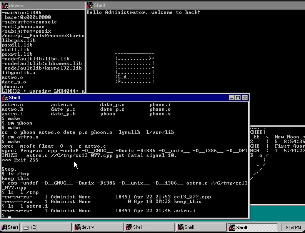The height and width of the screenshot is (233, 305).
Task: Click the 'keep_this' entry in the ls -l listing
Action: click(188, 201)
